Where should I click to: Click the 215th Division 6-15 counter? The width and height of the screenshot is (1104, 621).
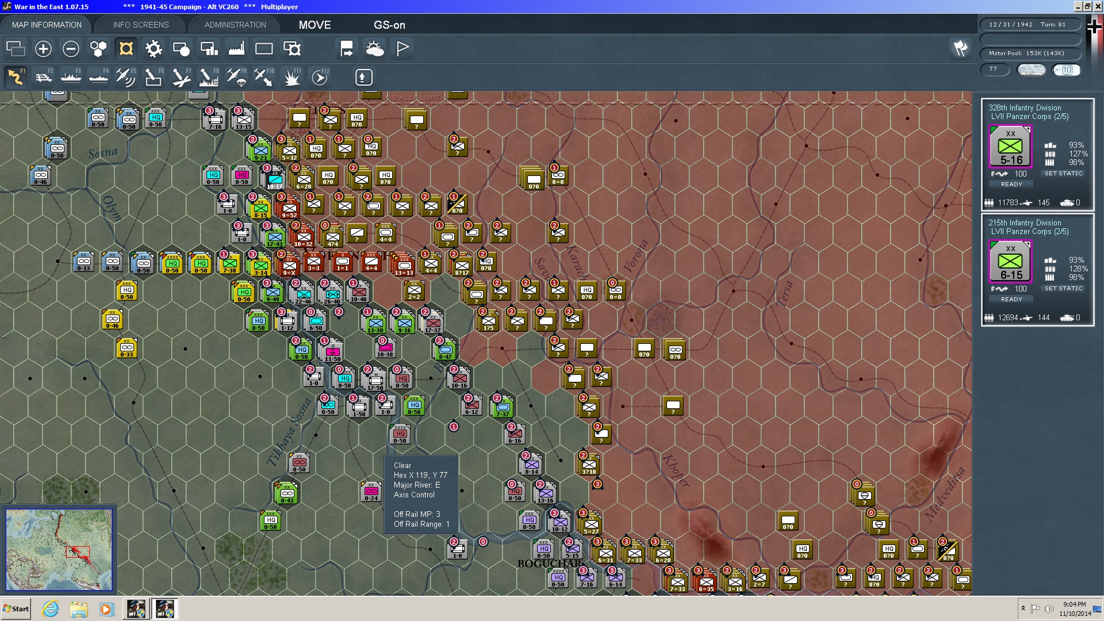[x=1010, y=262]
